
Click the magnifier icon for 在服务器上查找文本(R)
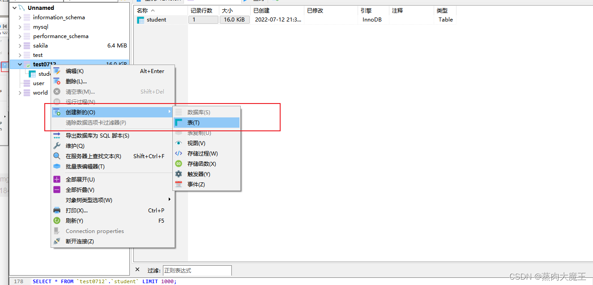click(57, 156)
